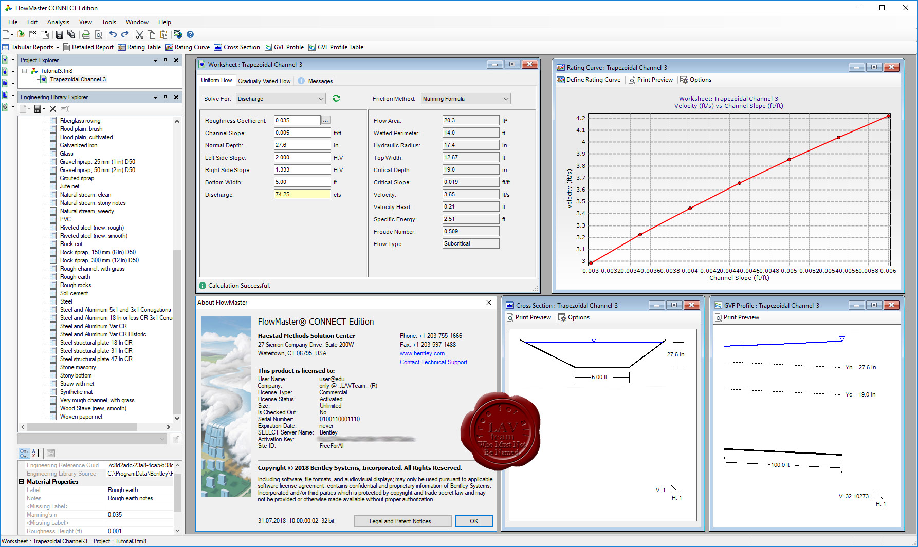Click the Print Preview magnifier icon
The image size is (918, 547).
tap(98, 34)
